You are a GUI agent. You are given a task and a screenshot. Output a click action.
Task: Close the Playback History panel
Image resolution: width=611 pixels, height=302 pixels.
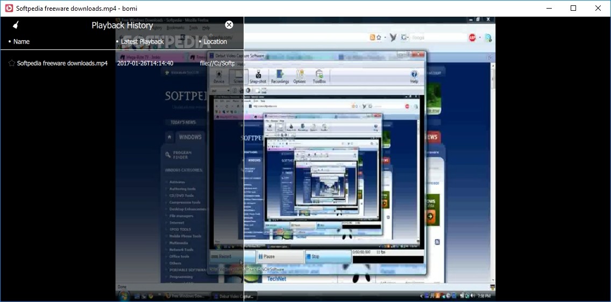[x=229, y=25]
